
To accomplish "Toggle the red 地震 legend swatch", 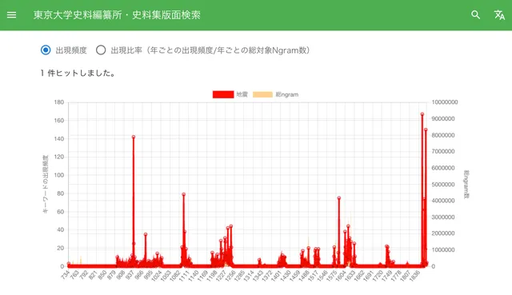I will (223, 94).
